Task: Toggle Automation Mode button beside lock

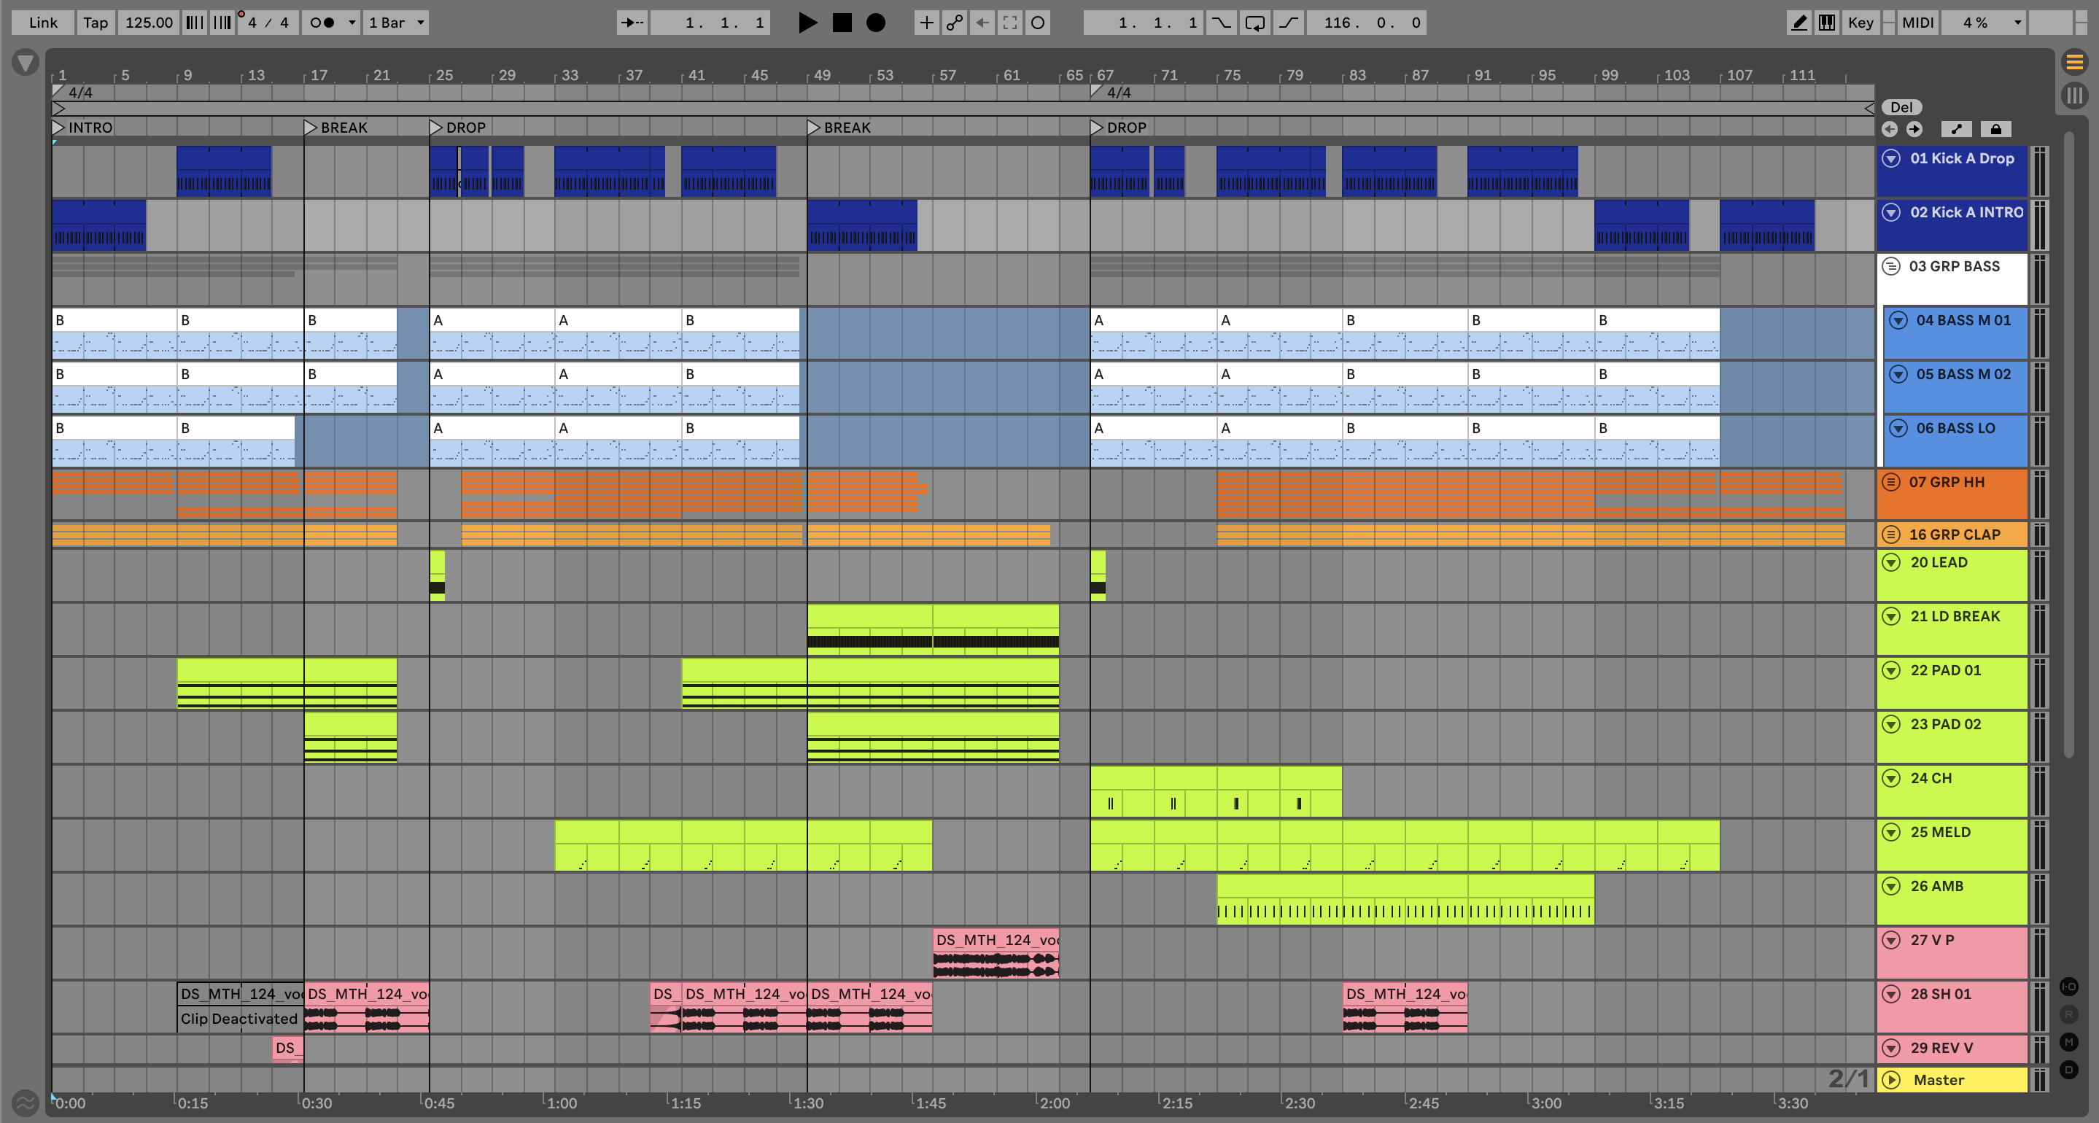Action: [x=1956, y=129]
